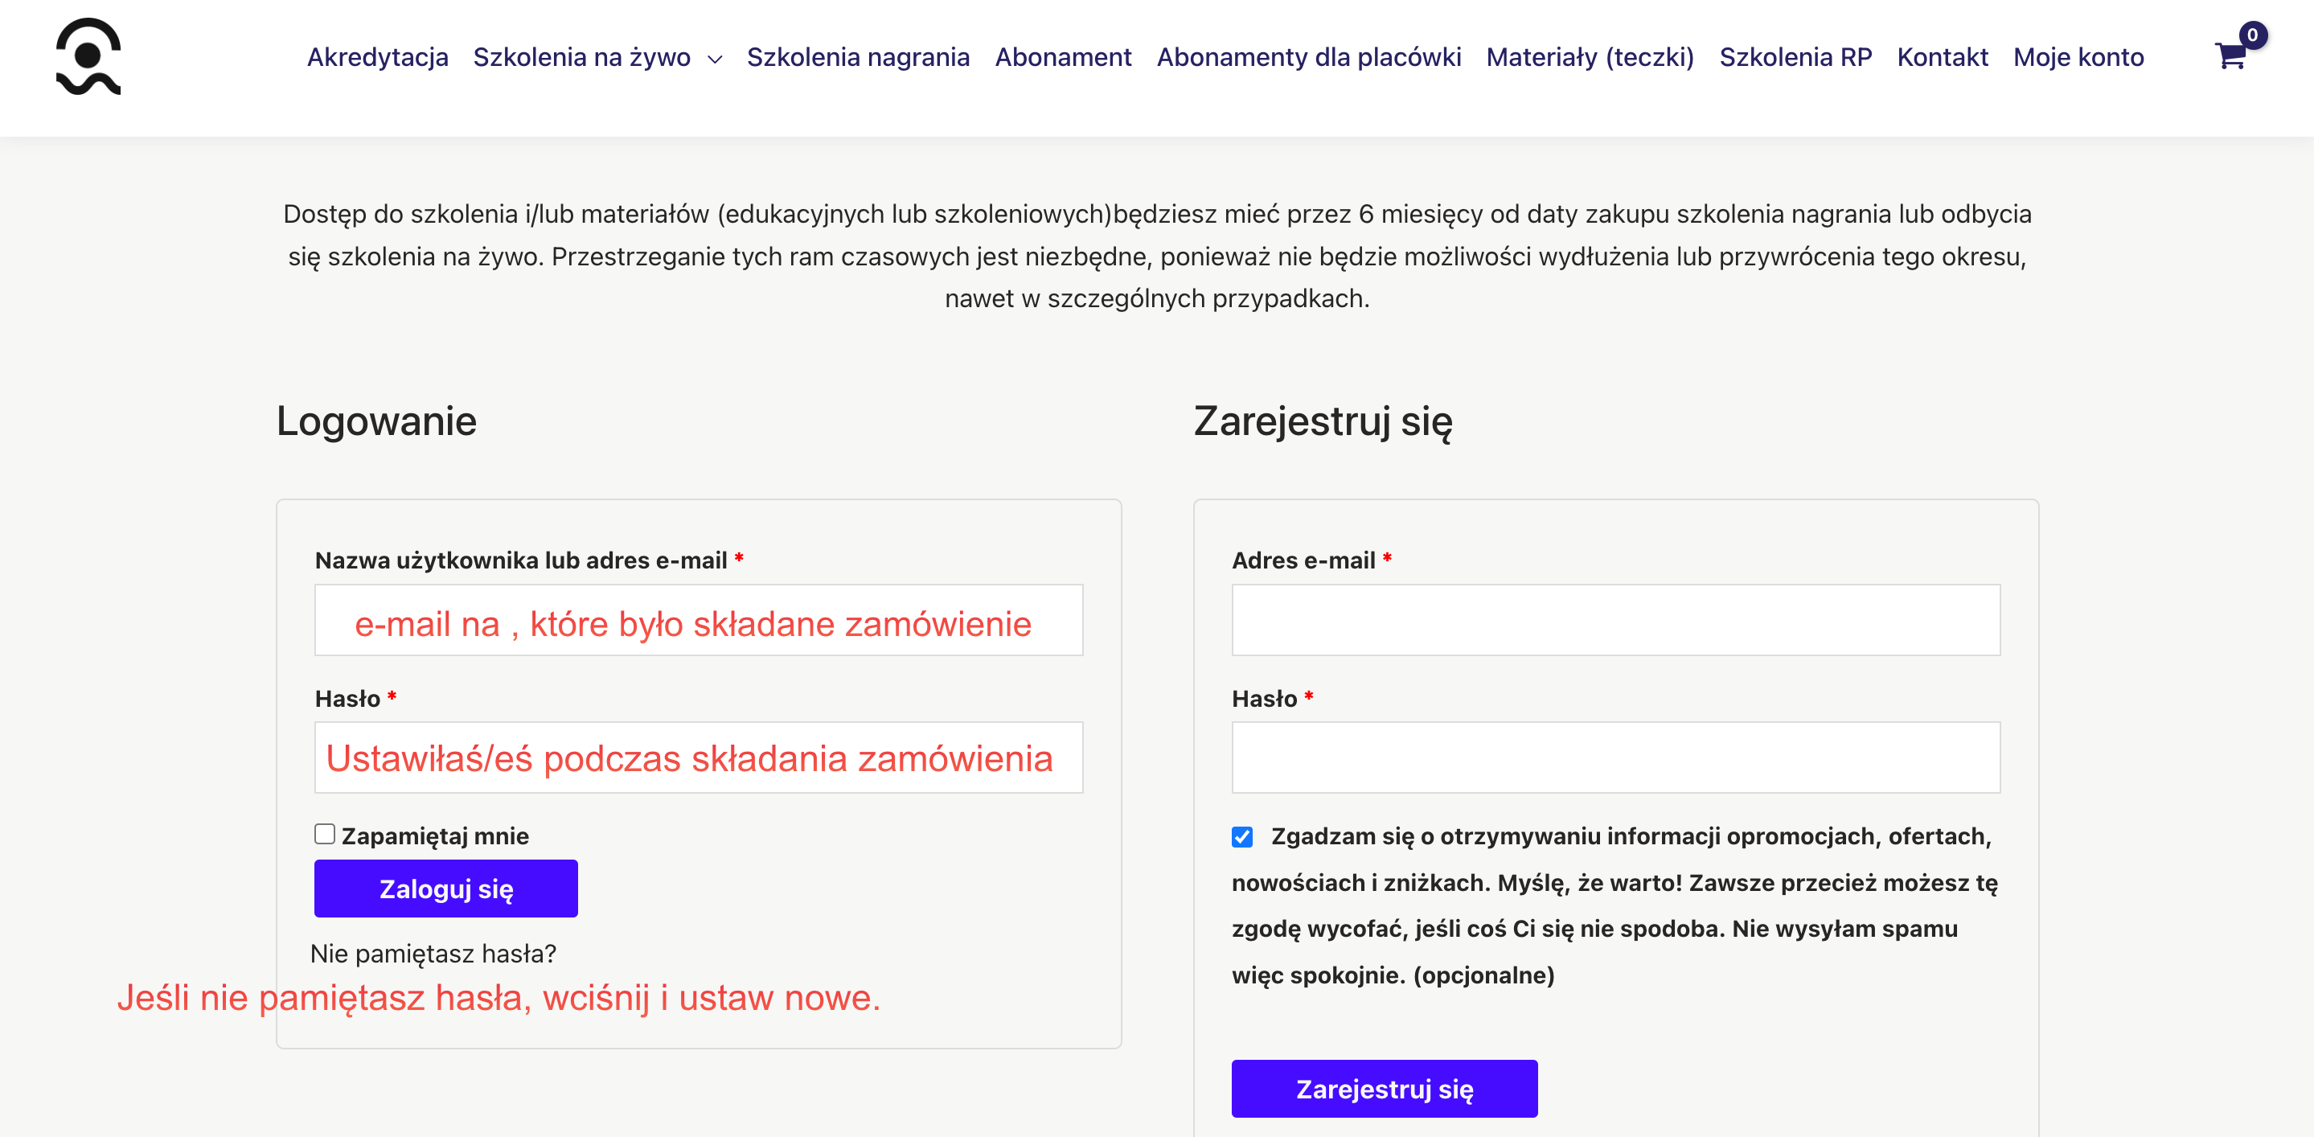Open the Kontakt page
Screen dimensions: 2314x1137
[1942, 57]
